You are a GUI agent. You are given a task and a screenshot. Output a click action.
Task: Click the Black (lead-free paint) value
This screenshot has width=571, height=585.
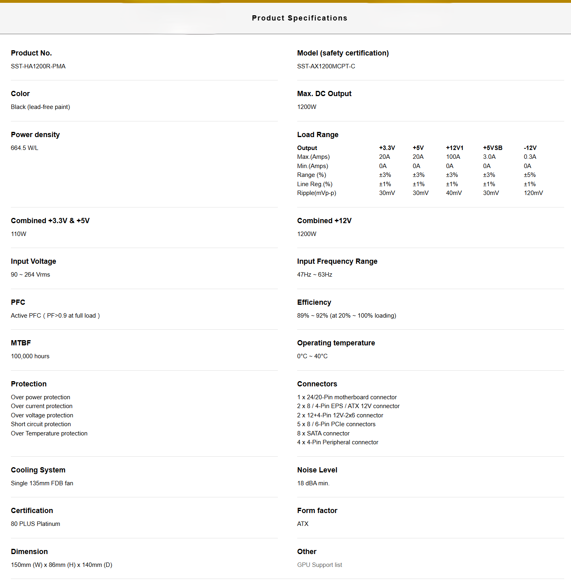coord(41,107)
